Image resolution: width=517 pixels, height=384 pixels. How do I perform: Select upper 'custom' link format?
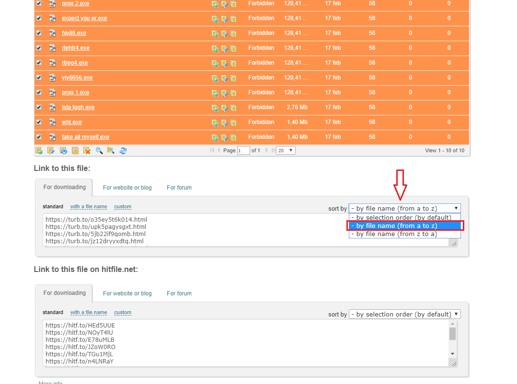123,207
